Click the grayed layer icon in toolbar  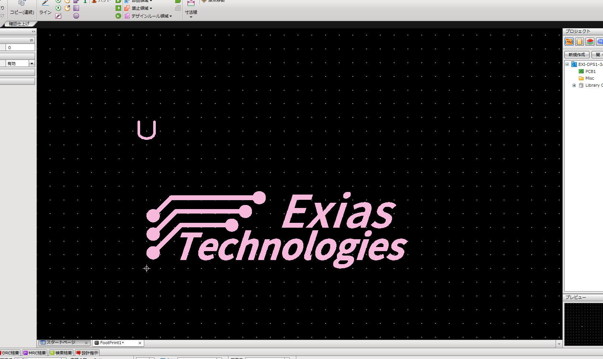pyautogui.click(x=178, y=8)
